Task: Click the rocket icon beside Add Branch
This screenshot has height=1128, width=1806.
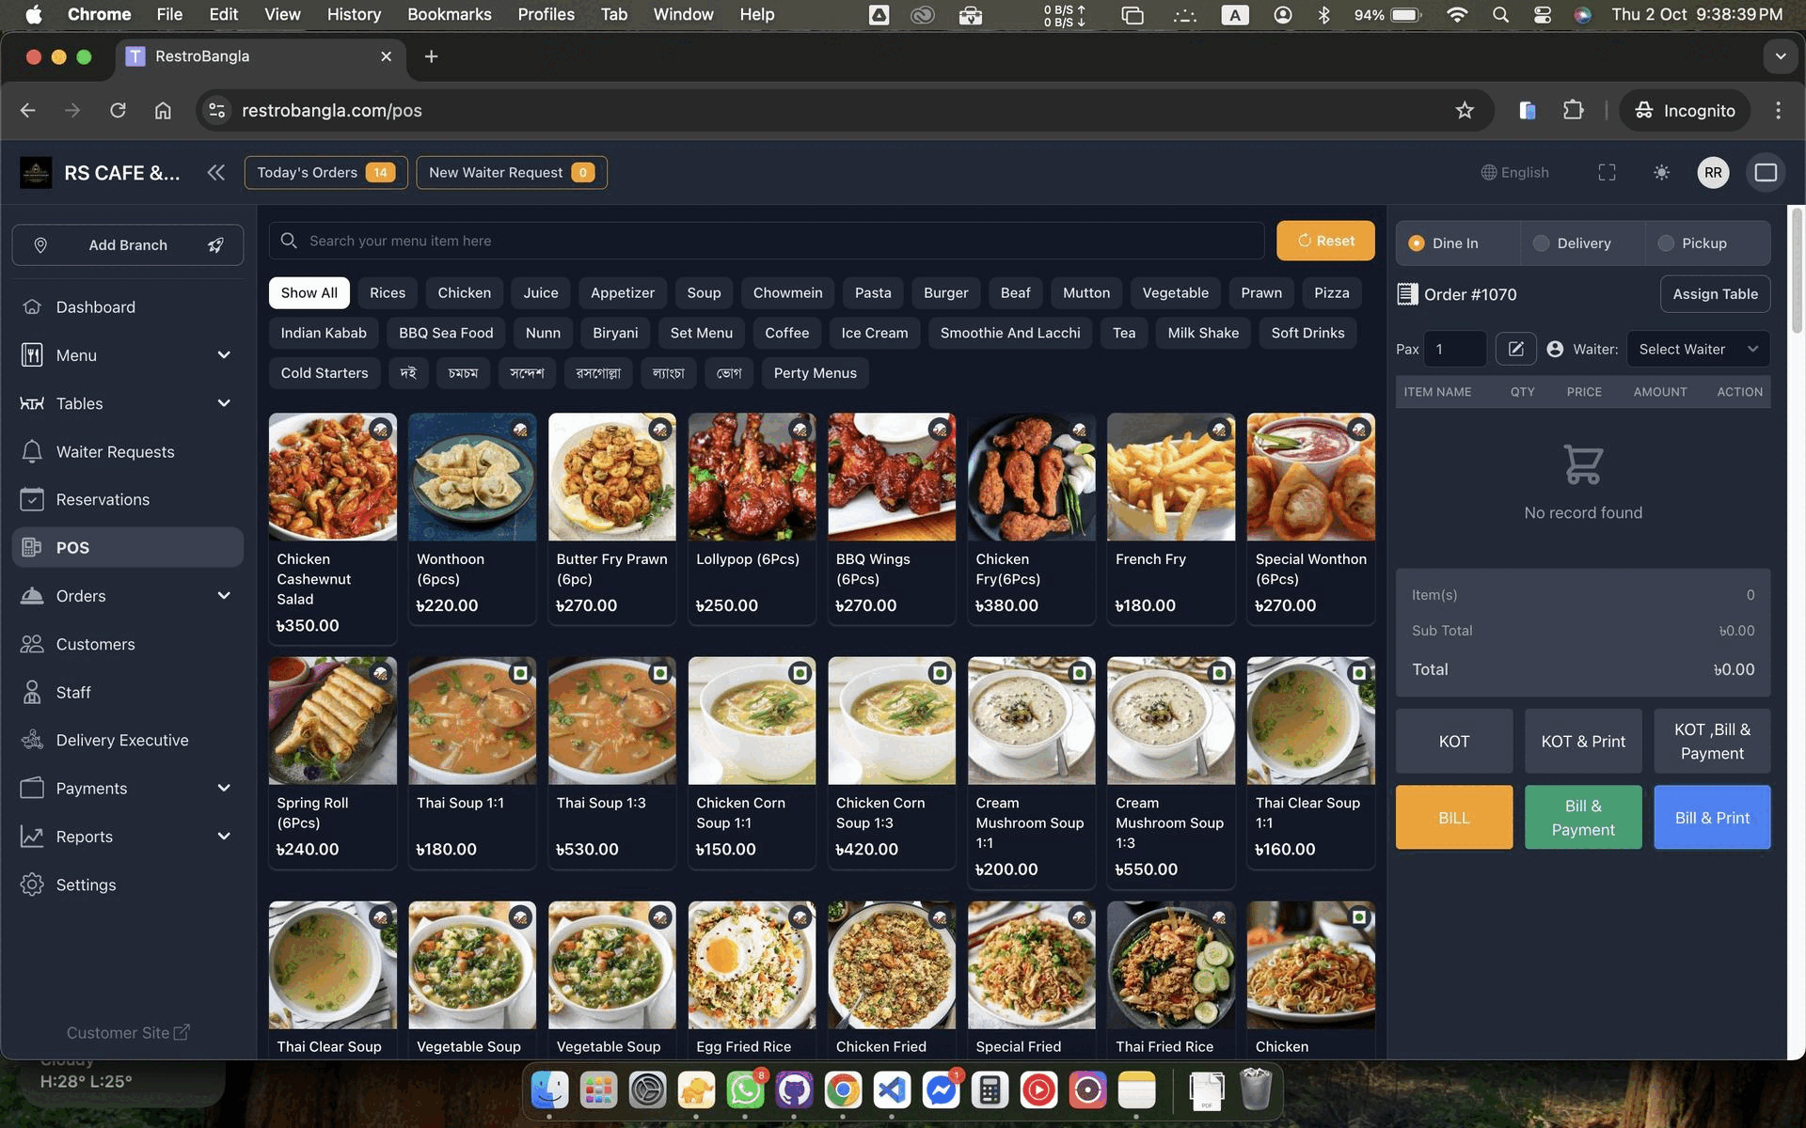Action: (215, 245)
